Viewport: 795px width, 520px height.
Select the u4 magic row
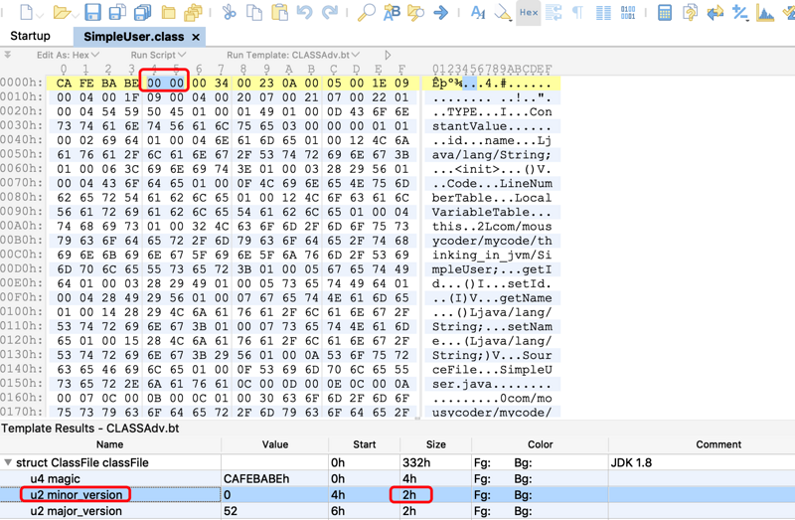point(397,478)
